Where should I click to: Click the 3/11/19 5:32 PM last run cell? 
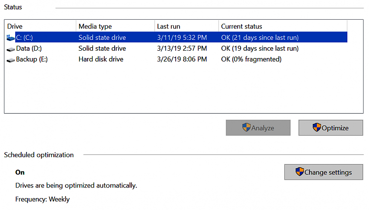pos(182,37)
